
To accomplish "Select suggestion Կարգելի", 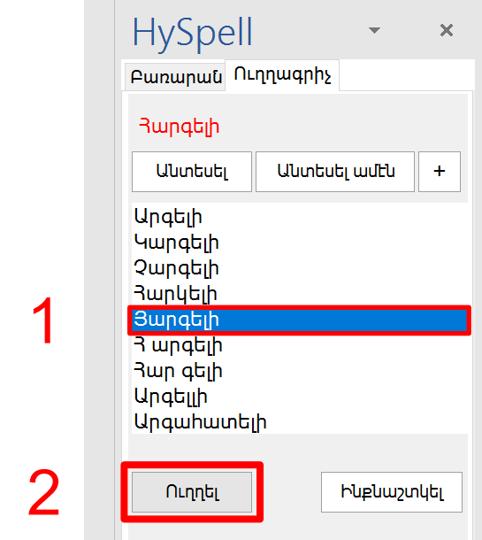I will [299, 243].
